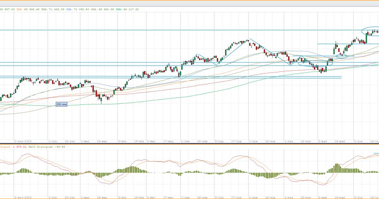Select the small ellipse drawn in mid-October
Image resolution: width=379 pixels, height=199 pixels.
[341, 56]
